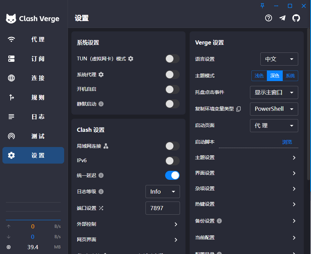Open TUN mode gear settings

[131, 59]
